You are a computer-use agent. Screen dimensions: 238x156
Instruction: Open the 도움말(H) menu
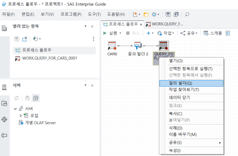116,14
